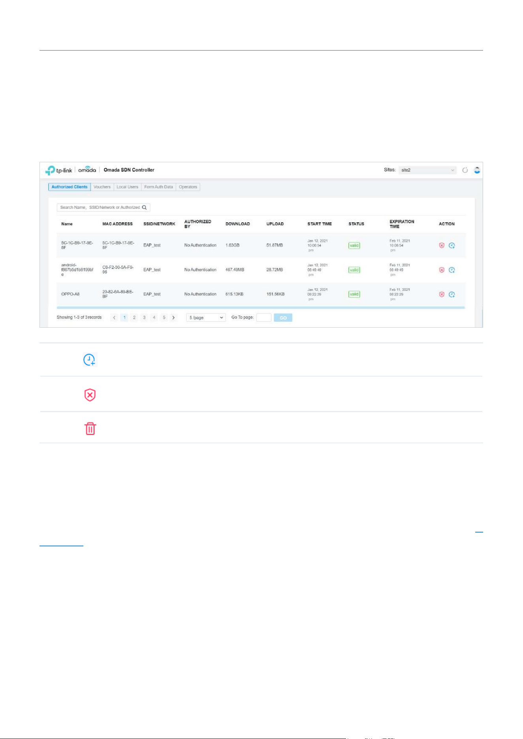Click the SSID/NETWORK column header

point(159,224)
